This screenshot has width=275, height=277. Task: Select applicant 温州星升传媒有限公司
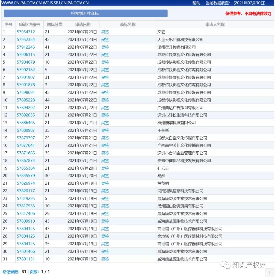click(176, 47)
